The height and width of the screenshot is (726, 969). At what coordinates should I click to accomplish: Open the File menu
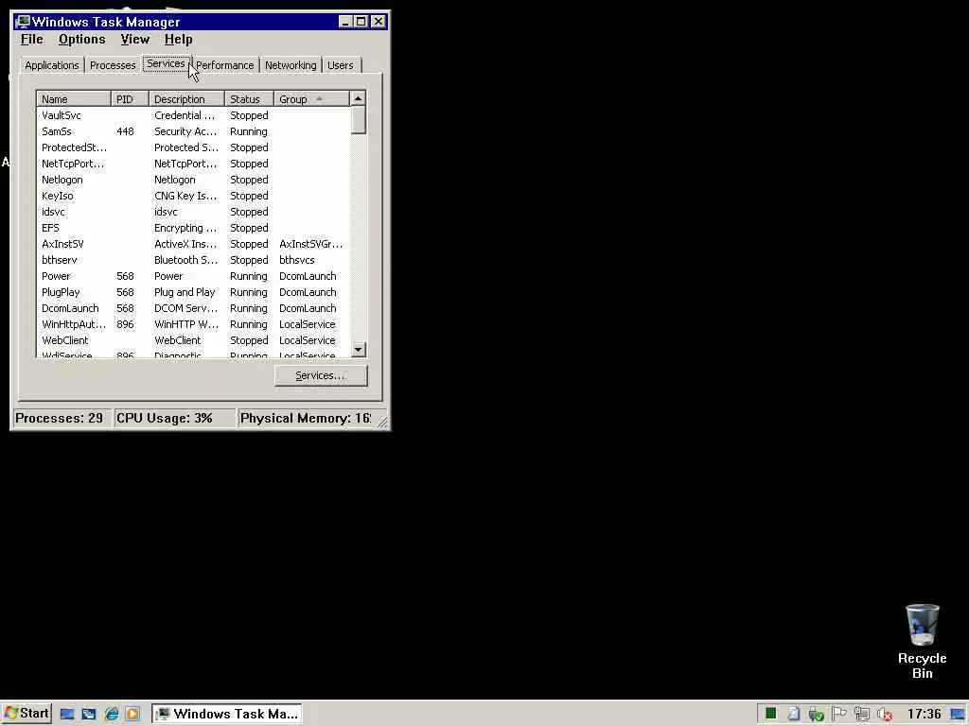point(31,40)
